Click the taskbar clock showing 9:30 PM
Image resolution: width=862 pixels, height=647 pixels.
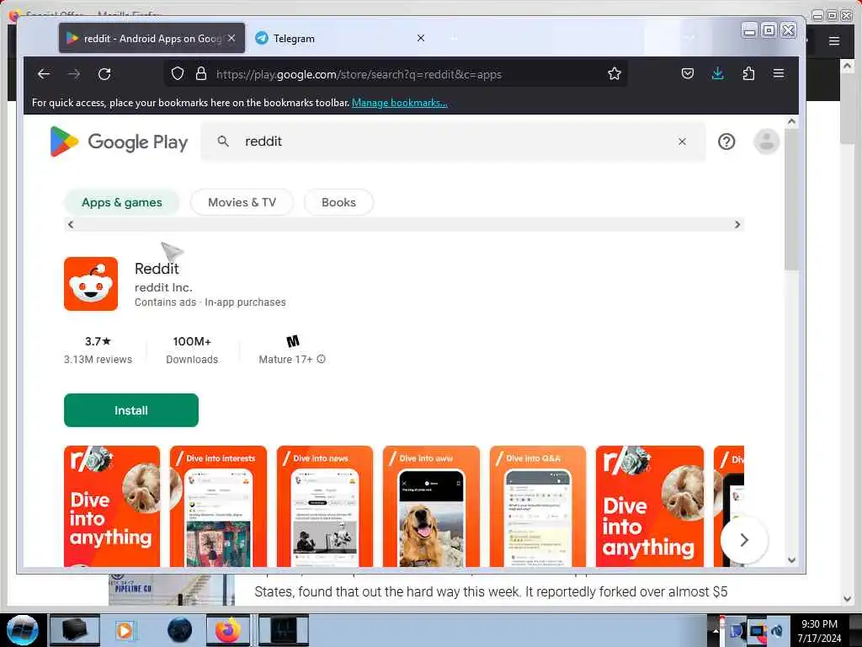(x=819, y=630)
